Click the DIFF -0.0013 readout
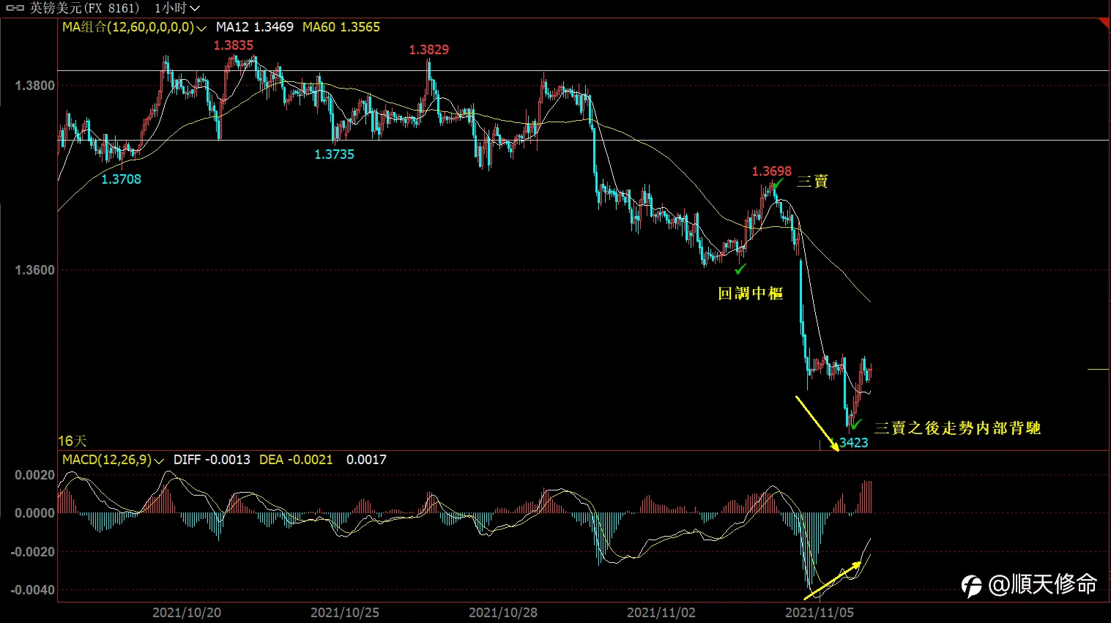1111x623 pixels. coord(212,460)
